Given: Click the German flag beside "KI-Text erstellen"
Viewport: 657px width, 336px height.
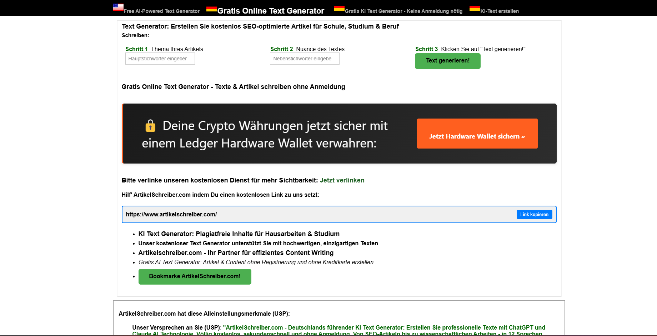Looking at the screenshot, I should pyautogui.click(x=475, y=8).
